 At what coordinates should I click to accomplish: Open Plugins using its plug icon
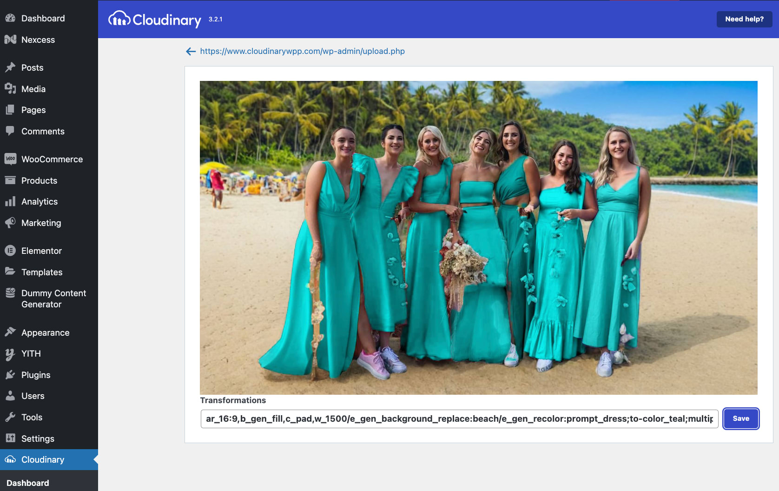click(10, 375)
